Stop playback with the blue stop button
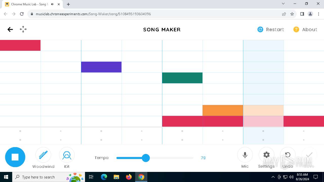 click(15, 157)
